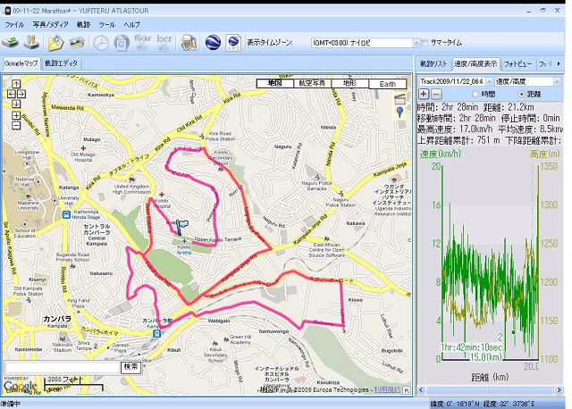
Task: Click the right arrow to show more panel tabs
Action: pyautogui.click(x=559, y=63)
